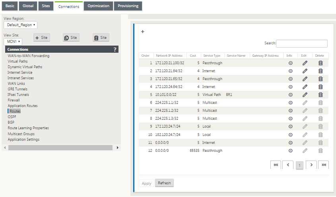Click the Apply button
The image size is (336, 197).
point(147,184)
